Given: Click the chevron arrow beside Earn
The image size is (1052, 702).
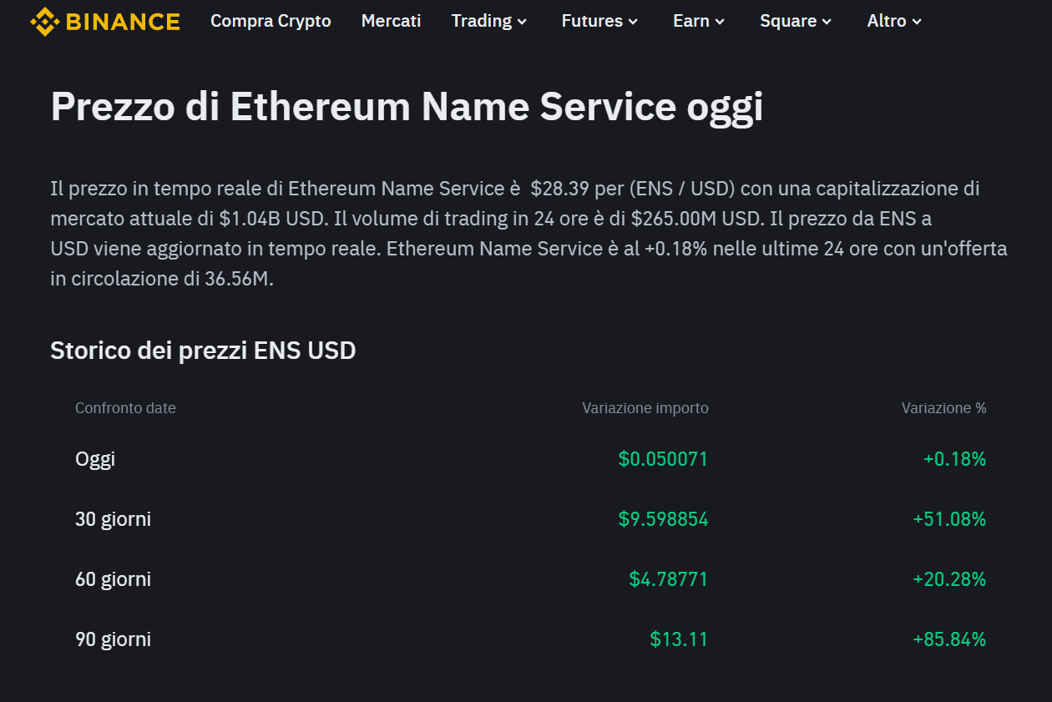Looking at the screenshot, I should click(720, 22).
